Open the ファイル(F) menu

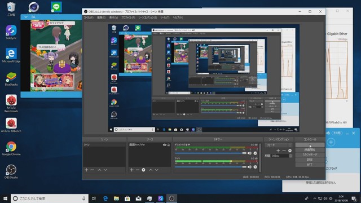click(89, 17)
